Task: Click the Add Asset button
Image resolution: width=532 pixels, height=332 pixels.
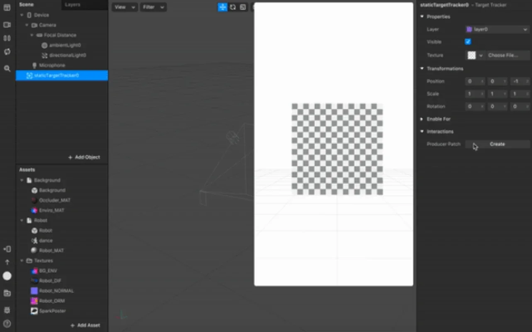Action: pos(85,325)
